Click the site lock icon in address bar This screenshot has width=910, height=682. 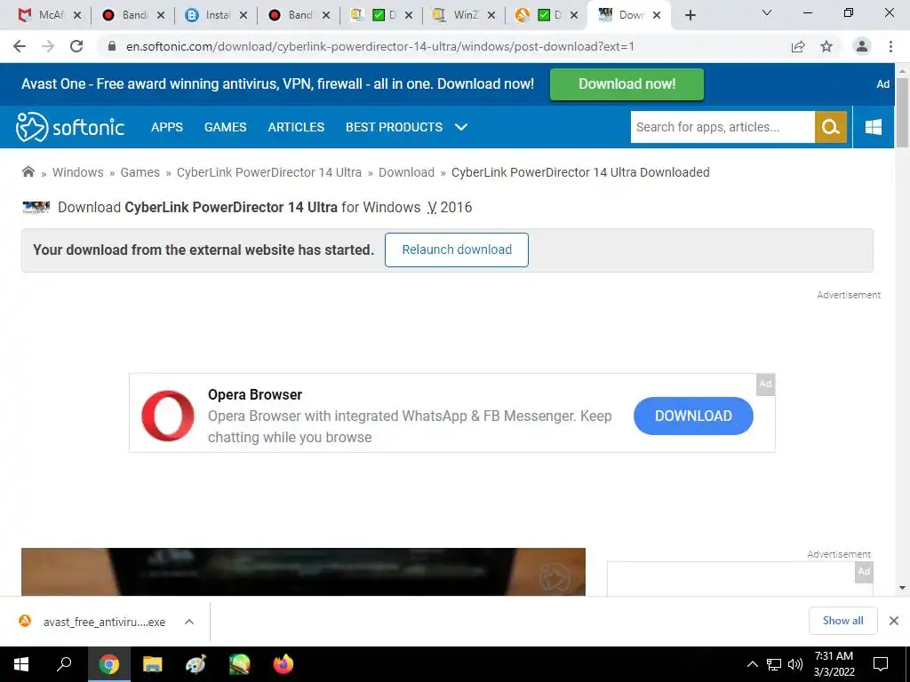tap(112, 46)
